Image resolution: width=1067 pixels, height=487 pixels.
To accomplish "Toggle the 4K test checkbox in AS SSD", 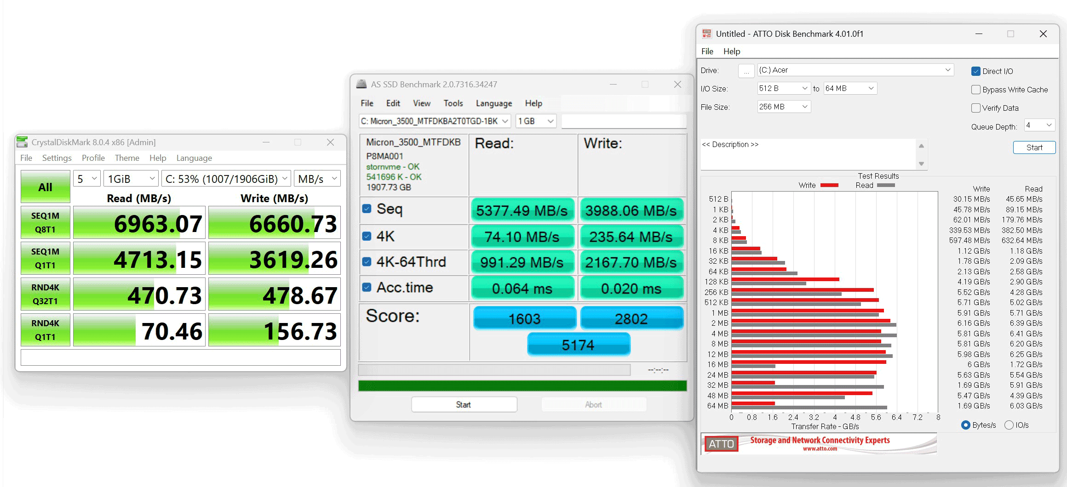I will [x=367, y=236].
